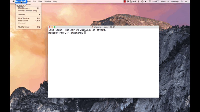Open the Window menu
200x112 pixels.
pos(48,1)
